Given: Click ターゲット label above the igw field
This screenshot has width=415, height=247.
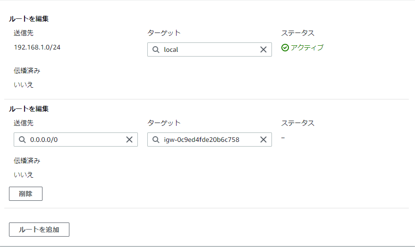Looking at the screenshot, I should (164, 123).
